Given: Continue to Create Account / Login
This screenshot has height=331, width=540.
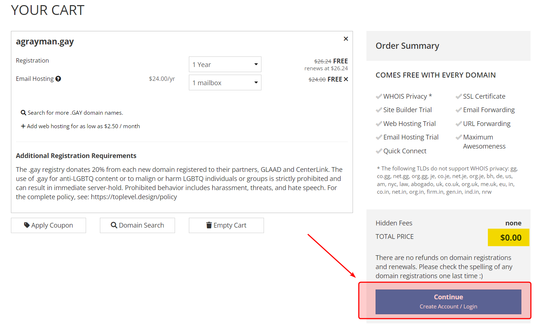Looking at the screenshot, I should pyautogui.click(x=448, y=302).
